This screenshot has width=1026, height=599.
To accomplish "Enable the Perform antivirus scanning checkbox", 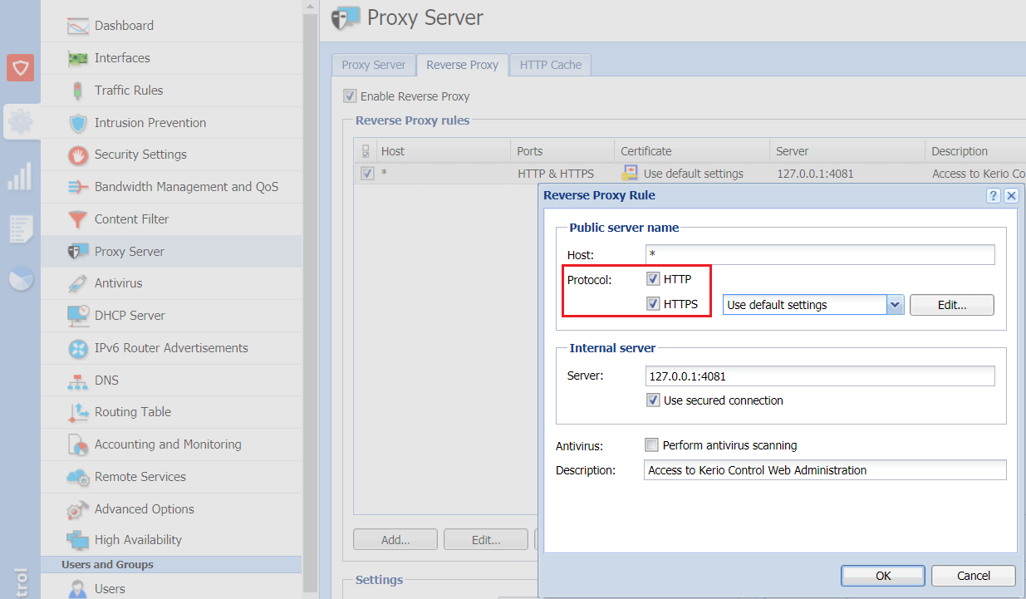I will click(651, 445).
